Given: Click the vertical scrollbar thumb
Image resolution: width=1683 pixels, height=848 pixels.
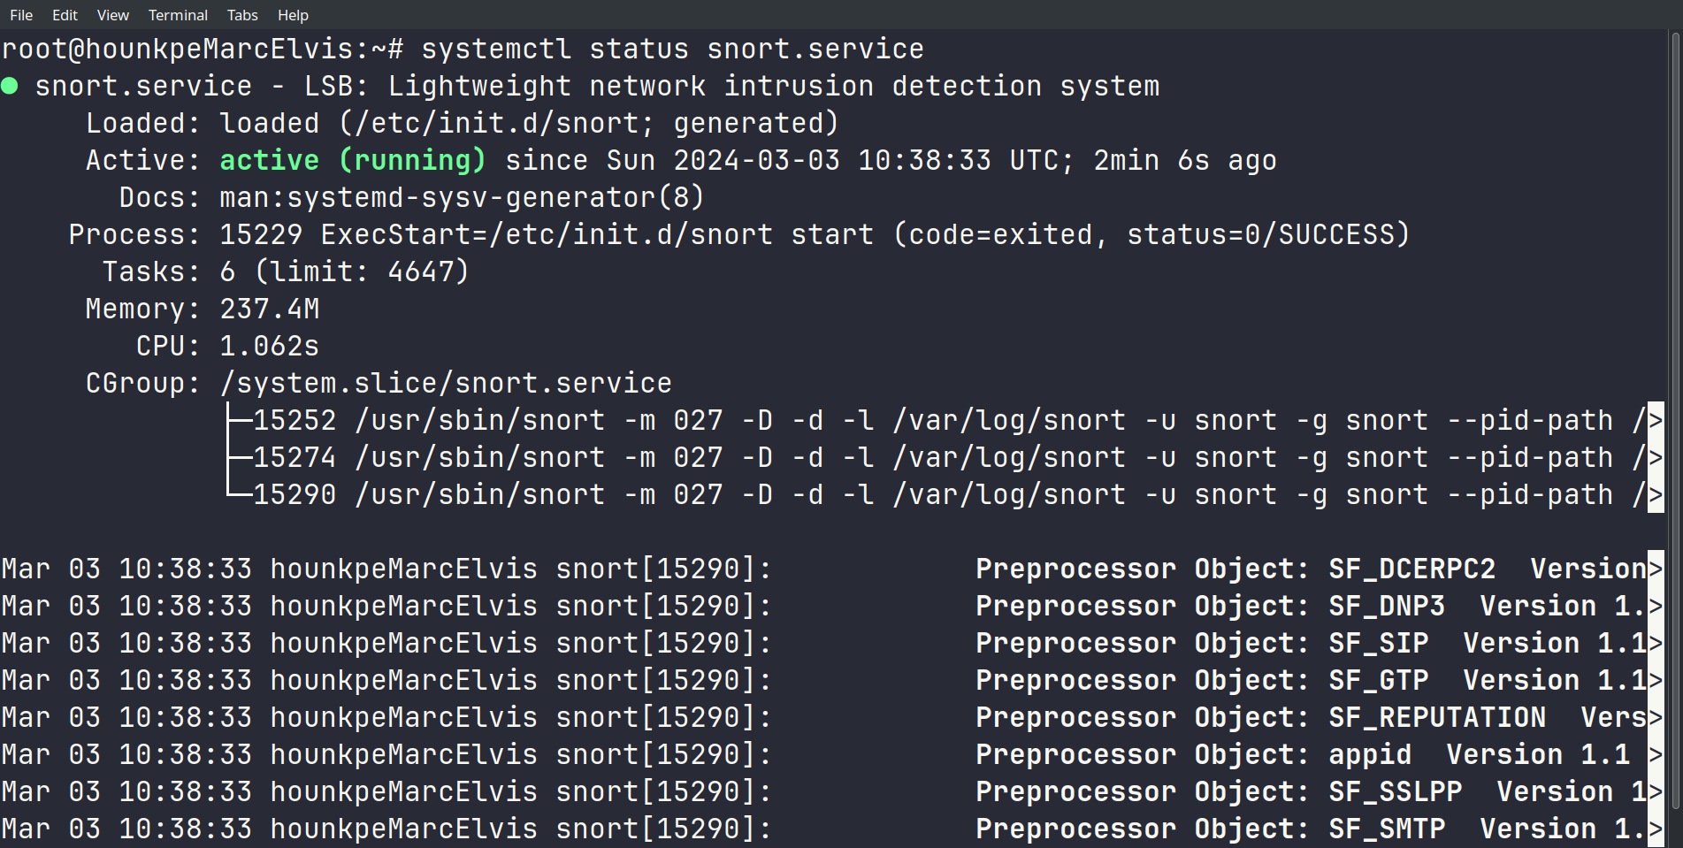Looking at the screenshot, I should point(1674,420).
